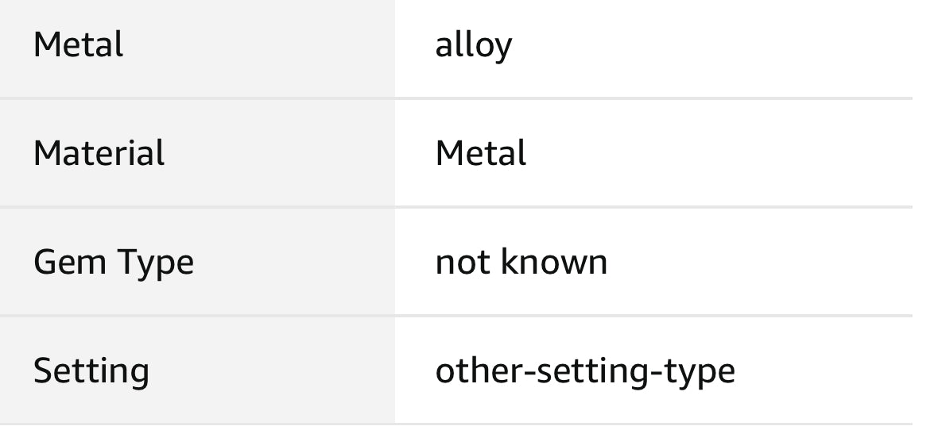The image size is (946, 430).
Task: Click divider line between Metal and Material rows
Action: pyautogui.click(x=456, y=99)
